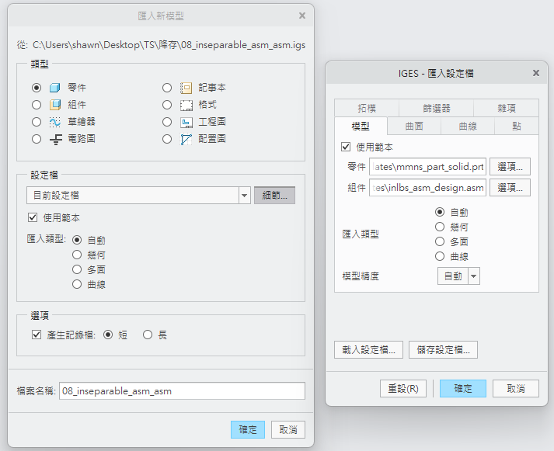Click the 草繪器 (Sketcher) type icon

(55, 122)
